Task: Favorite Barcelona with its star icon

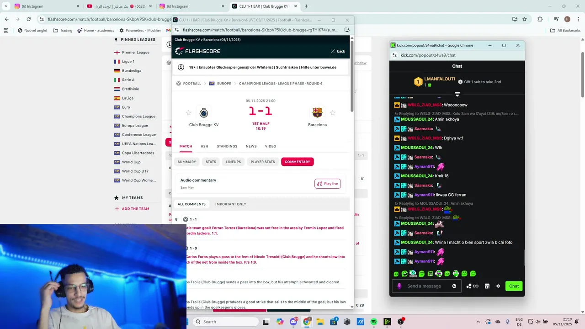Action: pyautogui.click(x=333, y=113)
